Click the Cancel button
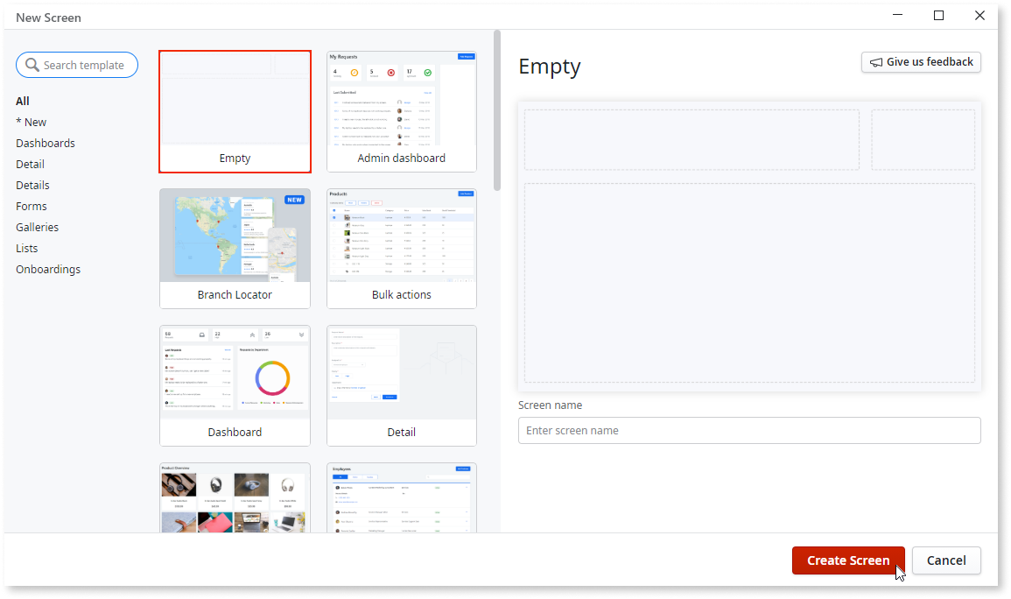The image size is (1011, 599). (x=946, y=560)
